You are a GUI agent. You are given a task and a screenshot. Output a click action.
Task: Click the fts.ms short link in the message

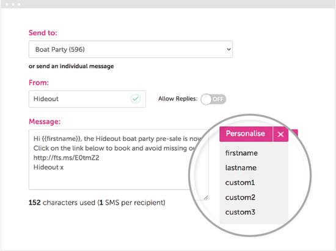pyautogui.click(x=66, y=158)
